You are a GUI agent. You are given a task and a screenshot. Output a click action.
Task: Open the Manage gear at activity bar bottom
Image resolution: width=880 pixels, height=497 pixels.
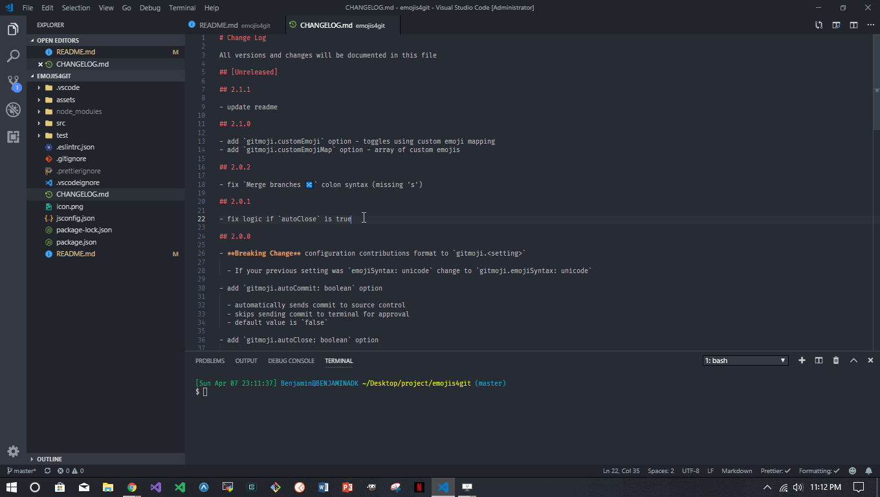tap(13, 451)
